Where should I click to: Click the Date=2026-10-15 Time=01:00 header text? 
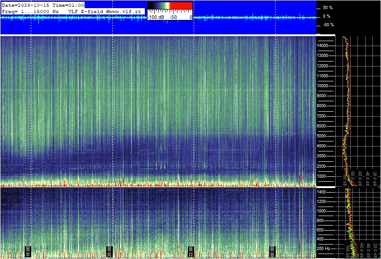(43, 5)
